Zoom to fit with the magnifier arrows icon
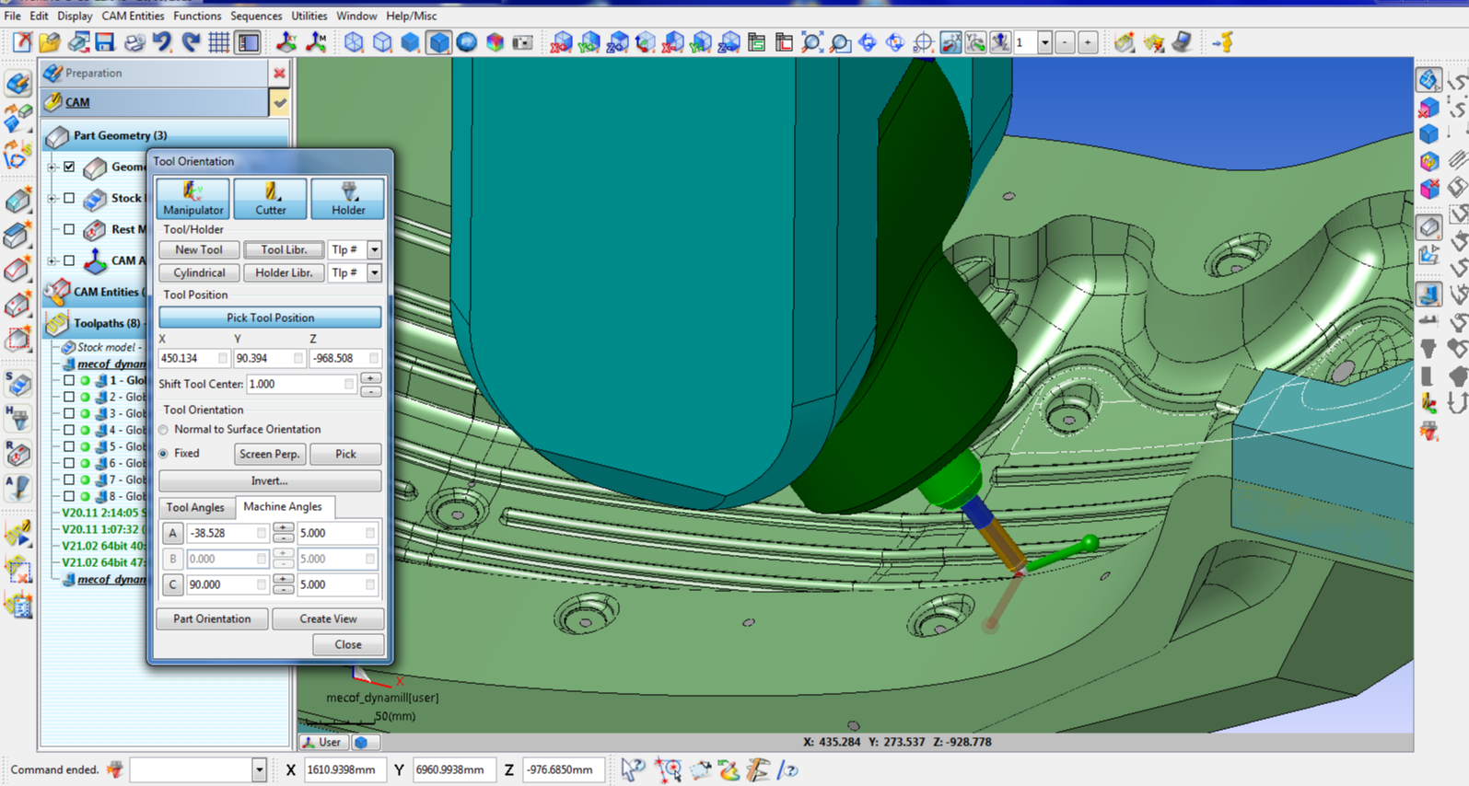The width and height of the screenshot is (1469, 786). [x=811, y=42]
